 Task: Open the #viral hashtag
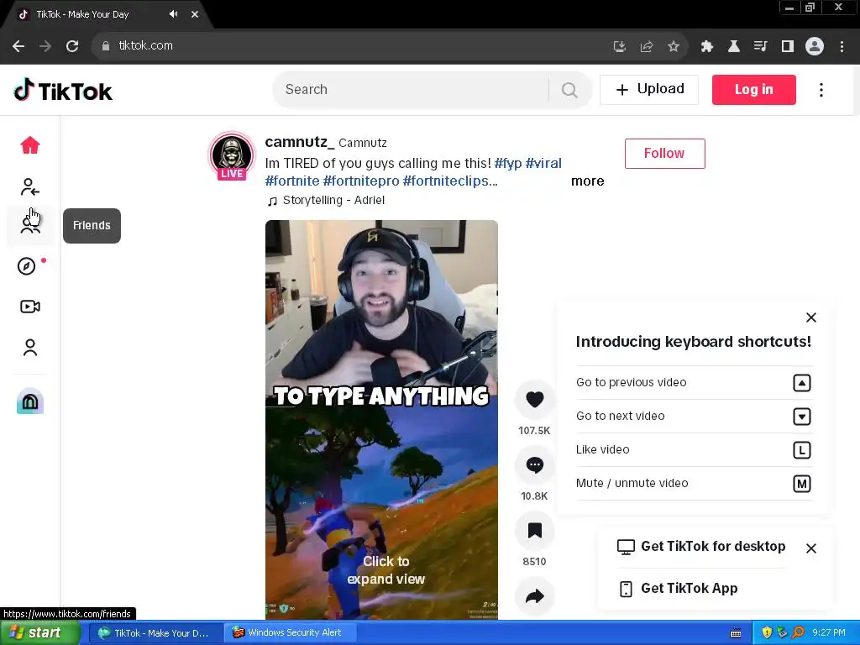pos(543,164)
